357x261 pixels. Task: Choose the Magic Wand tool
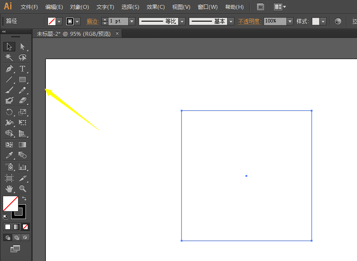9,57
